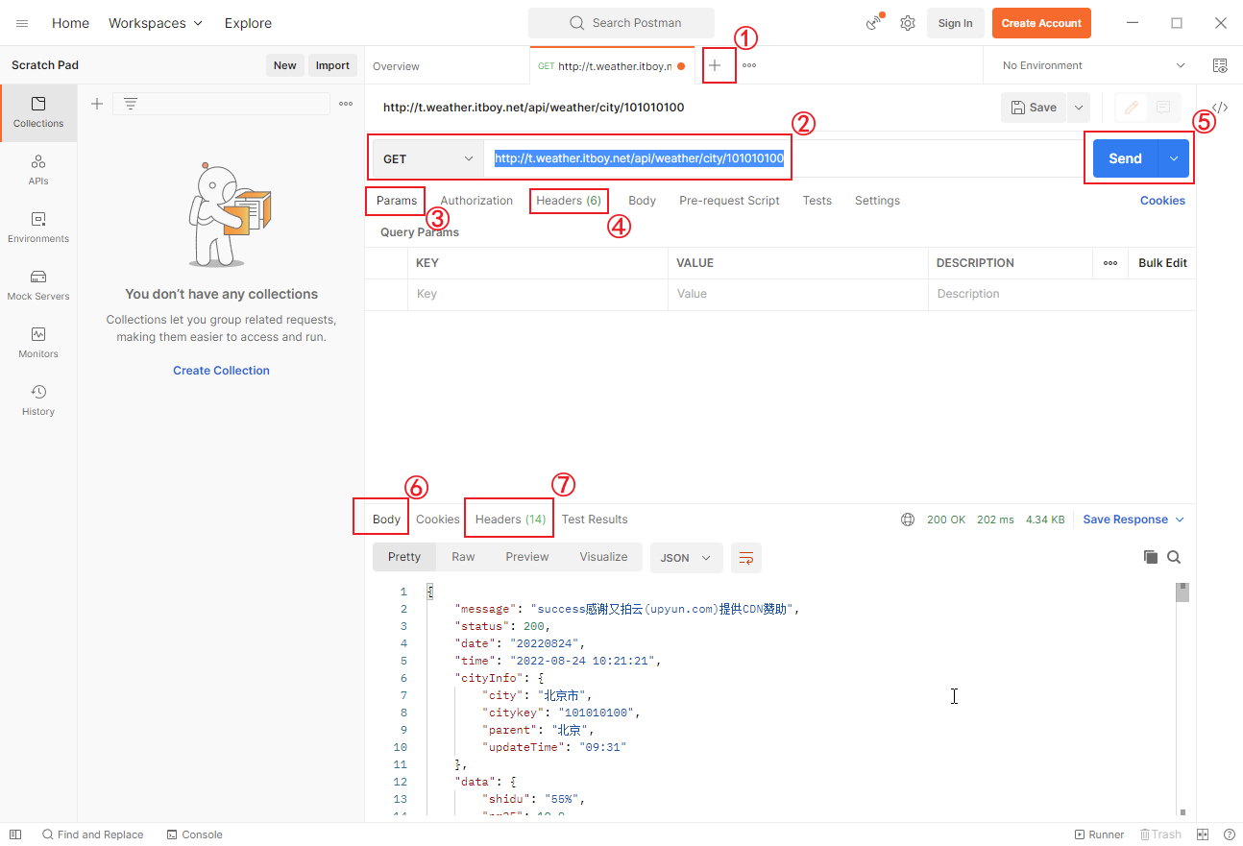Open two-pane view icon
The height and width of the screenshot is (846, 1243).
(x=1202, y=834)
